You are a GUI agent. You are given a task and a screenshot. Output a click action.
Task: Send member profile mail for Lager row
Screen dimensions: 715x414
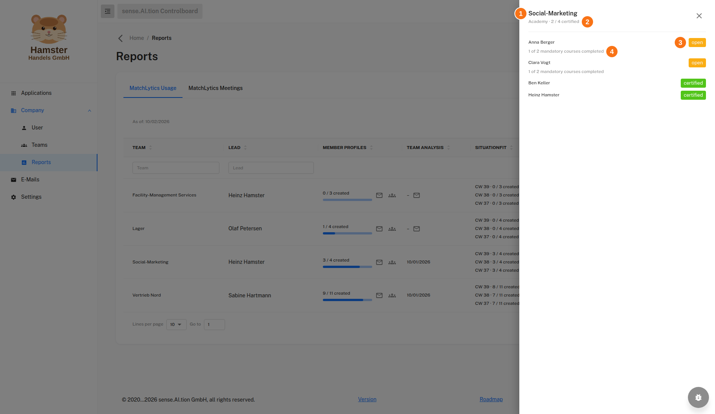379,229
